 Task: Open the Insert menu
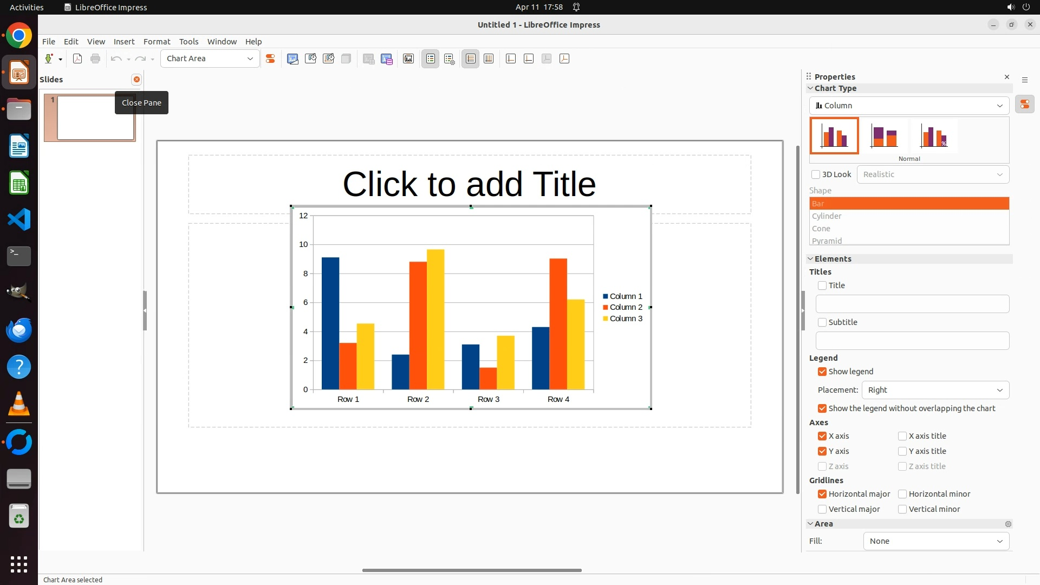tap(123, 42)
